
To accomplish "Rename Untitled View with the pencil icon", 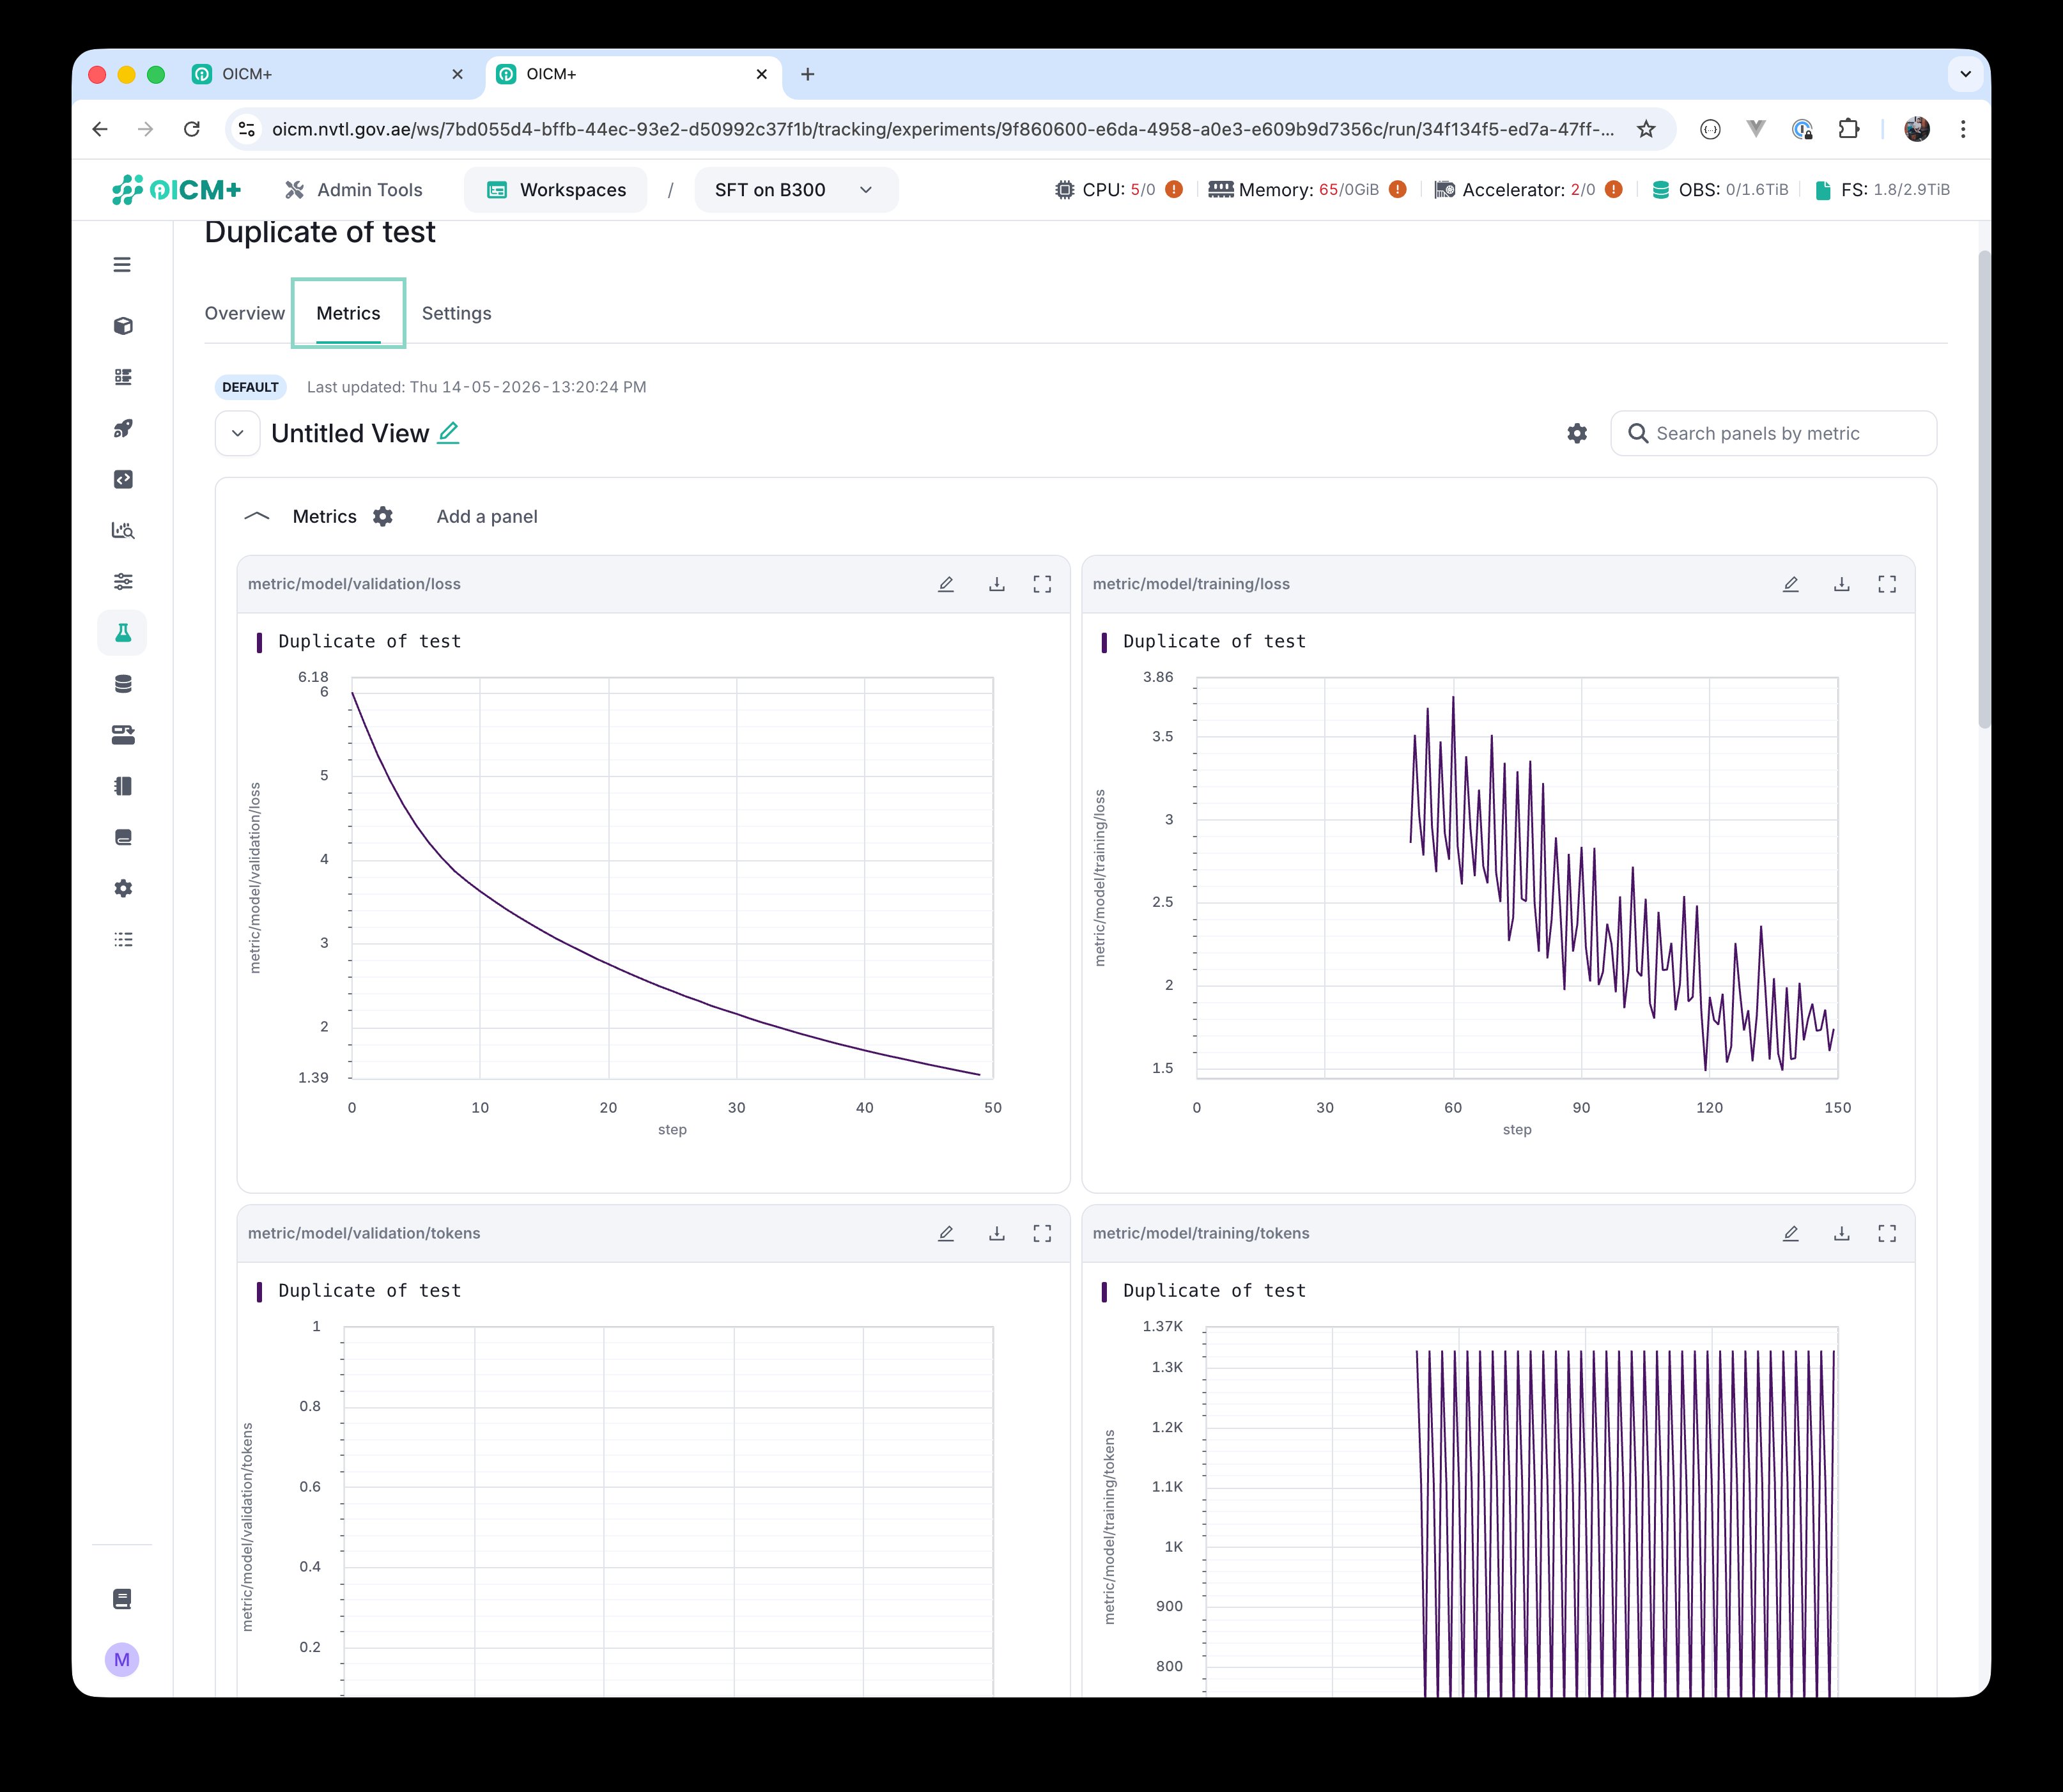I will [449, 432].
